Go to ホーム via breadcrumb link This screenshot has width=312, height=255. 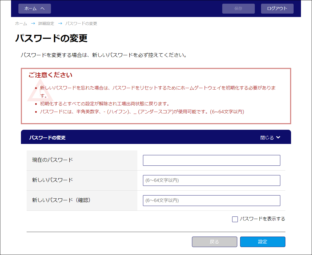click(x=21, y=24)
